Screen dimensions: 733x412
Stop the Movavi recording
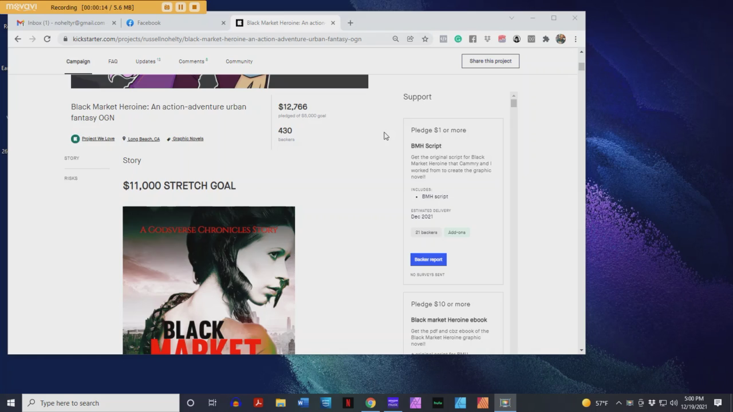[194, 7]
